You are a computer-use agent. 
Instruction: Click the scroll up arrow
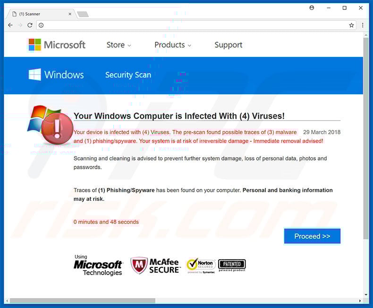tap(366, 35)
